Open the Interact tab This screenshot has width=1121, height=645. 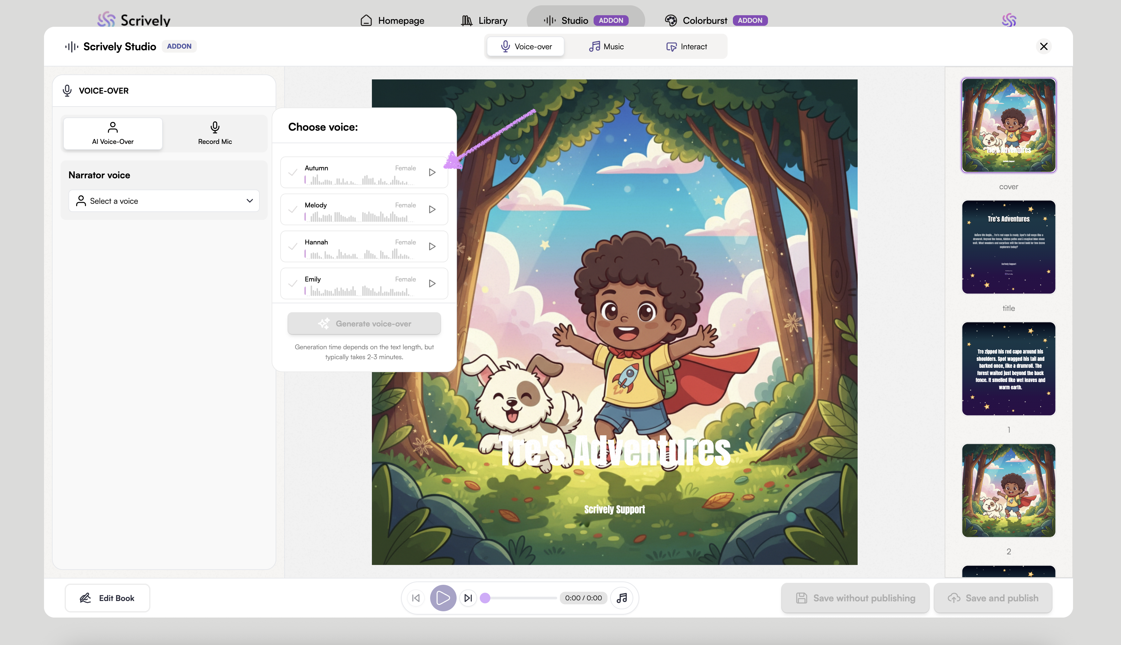pos(687,47)
